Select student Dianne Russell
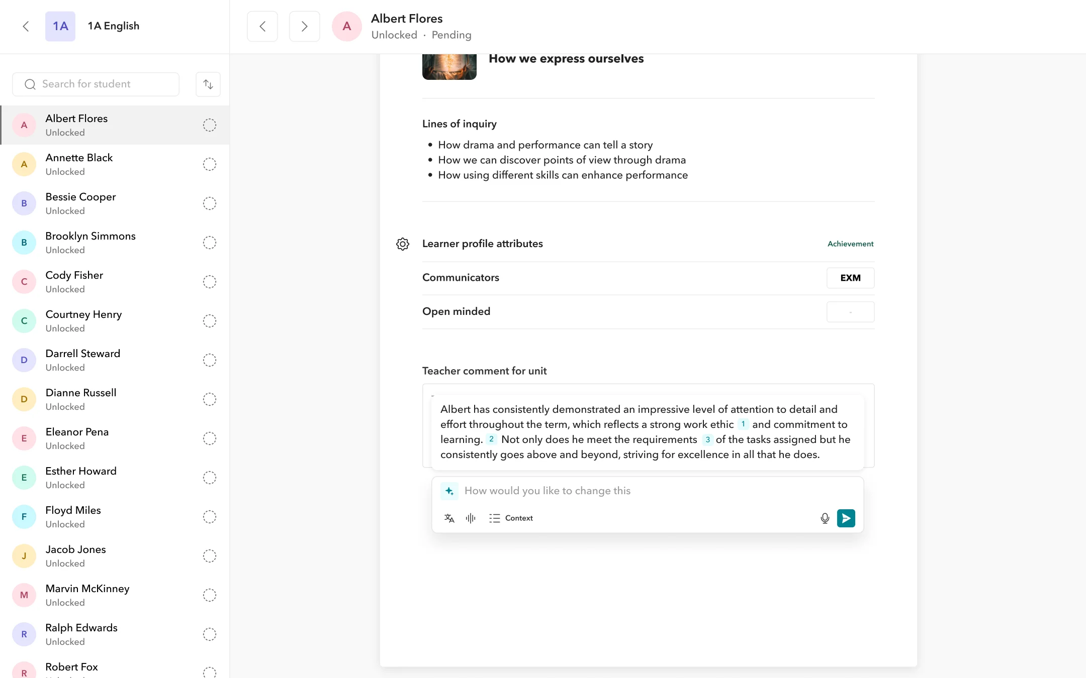This screenshot has width=1086, height=678. pyautogui.click(x=115, y=399)
